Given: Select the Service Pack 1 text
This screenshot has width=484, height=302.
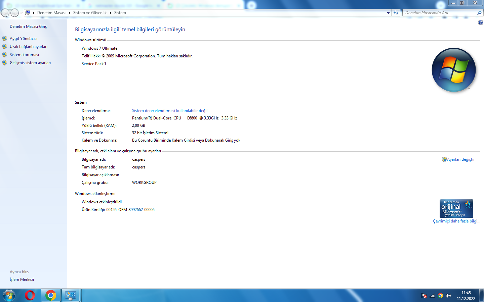Looking at the screenshot, I should point(94,64).
